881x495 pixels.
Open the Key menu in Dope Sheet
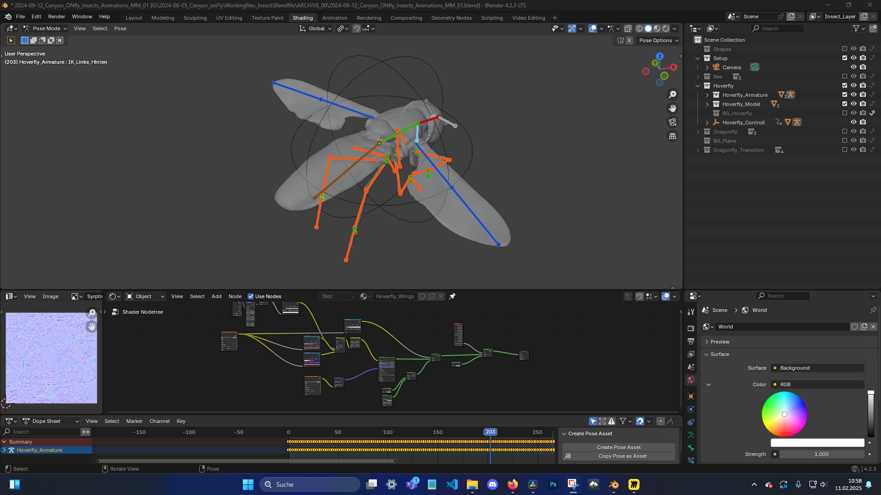(181, 421)
